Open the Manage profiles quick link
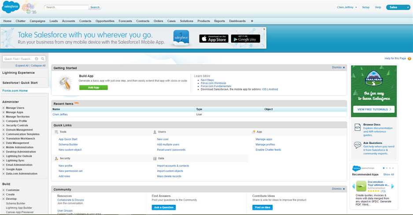413x215 pixels. coord(265,144)
